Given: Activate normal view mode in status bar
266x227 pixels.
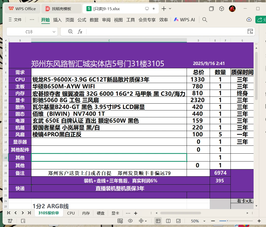Looking at the screenshot, I should (x=158, y=221).
